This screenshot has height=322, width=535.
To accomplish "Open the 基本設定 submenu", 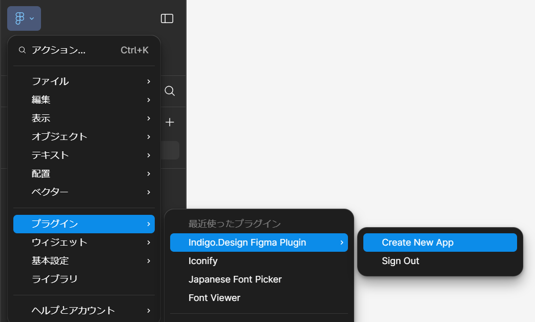I will pyautogui.click(x=84, y=261).
